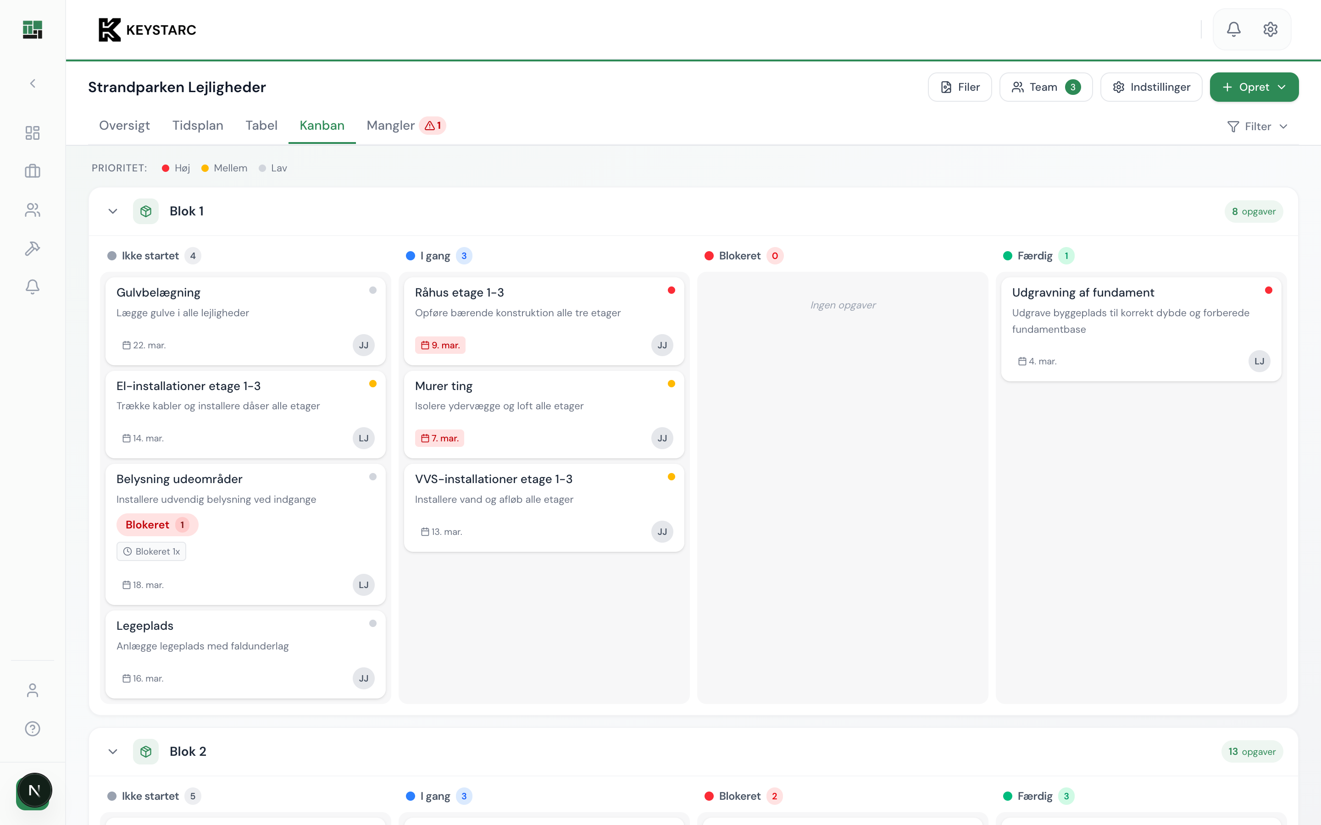
Task: Open the notifications bell in the sidebar
Action: click(x=32, y=286)
